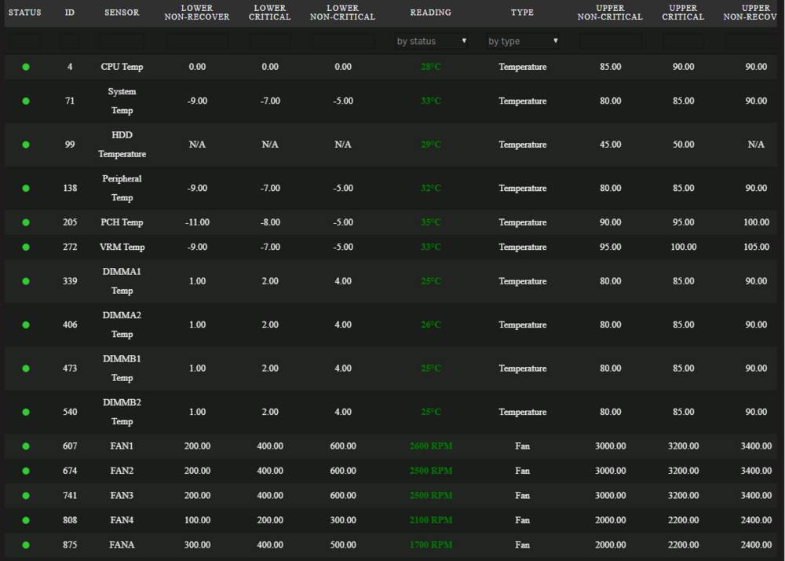
Task: Select the FAN1 sensor name
Action: pyautogui.click(x=122, y=445)
